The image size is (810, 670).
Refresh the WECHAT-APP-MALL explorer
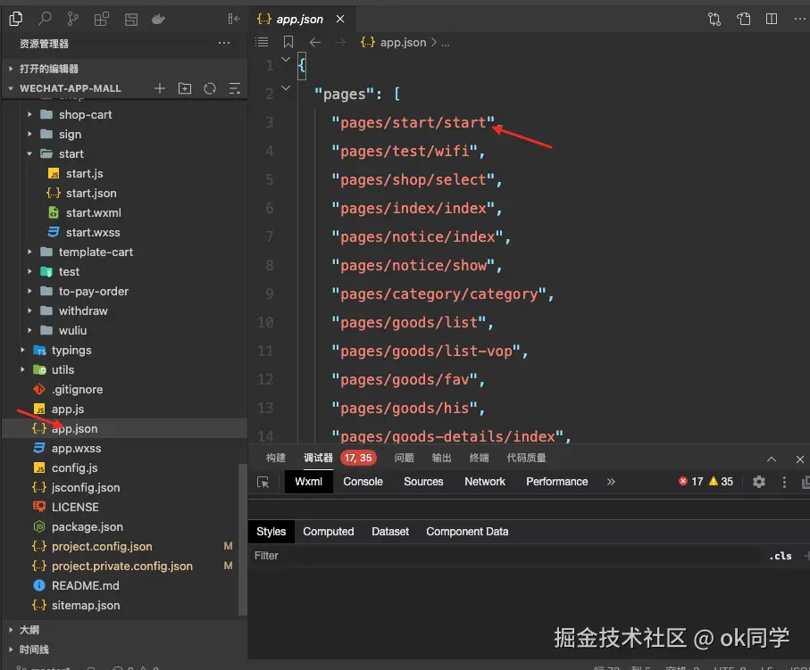[210, 88]
